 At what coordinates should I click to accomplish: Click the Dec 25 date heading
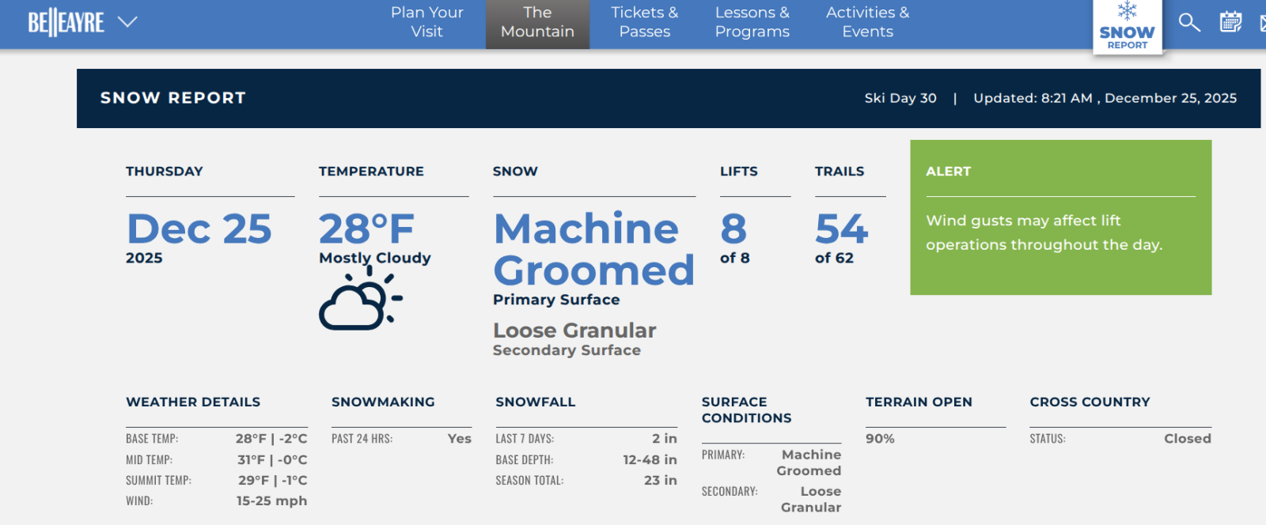coord(199,230)
